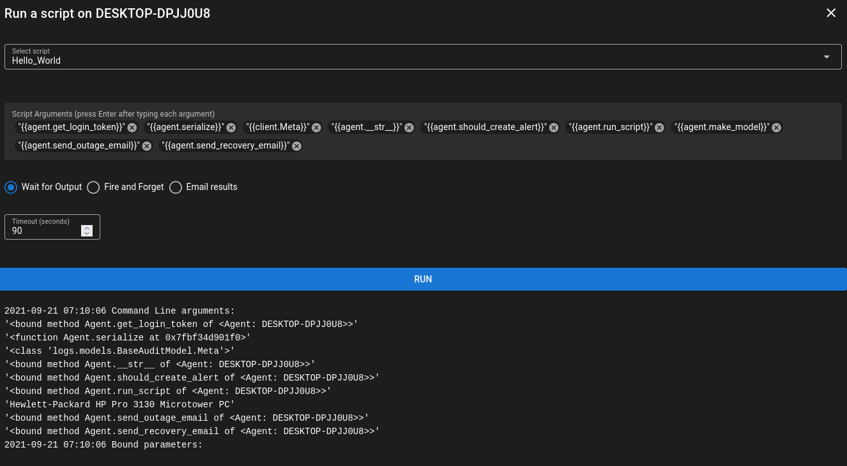The height and width of the screenshot is (466, 847).
Task: Remove the agent.make_model argument chip
Action: pyautogui.click(x=776, y=127)
